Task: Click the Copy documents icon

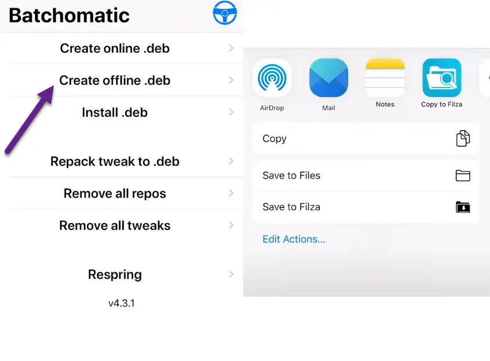Action: pyautogui.click(x=463, y=138)
